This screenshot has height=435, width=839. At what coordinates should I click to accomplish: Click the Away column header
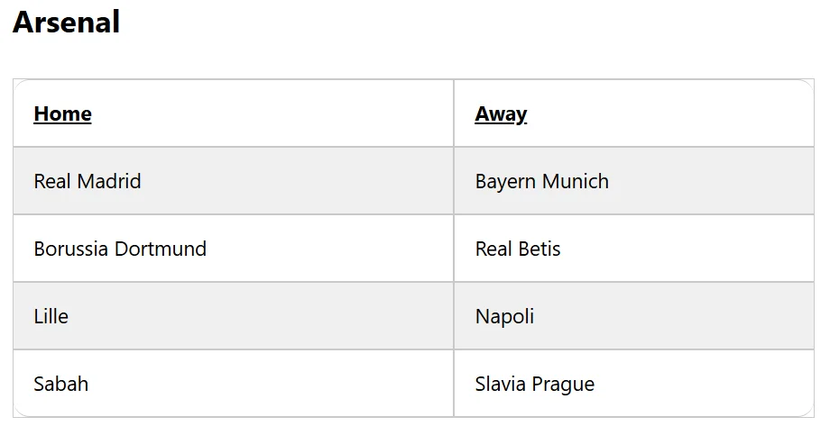coord(501,114)
